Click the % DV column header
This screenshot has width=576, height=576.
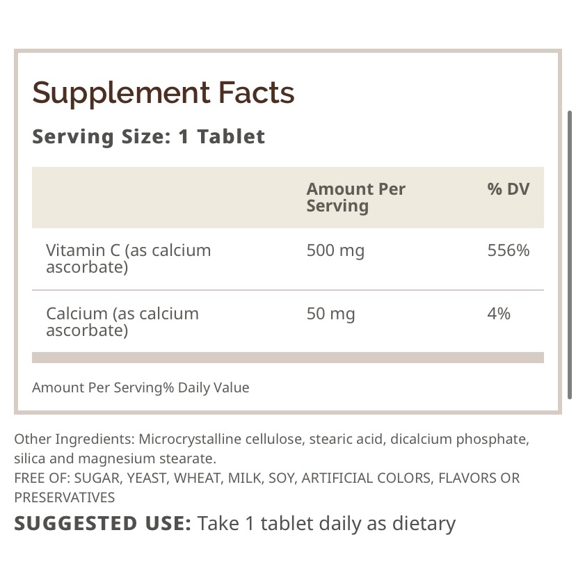(509, 189)
